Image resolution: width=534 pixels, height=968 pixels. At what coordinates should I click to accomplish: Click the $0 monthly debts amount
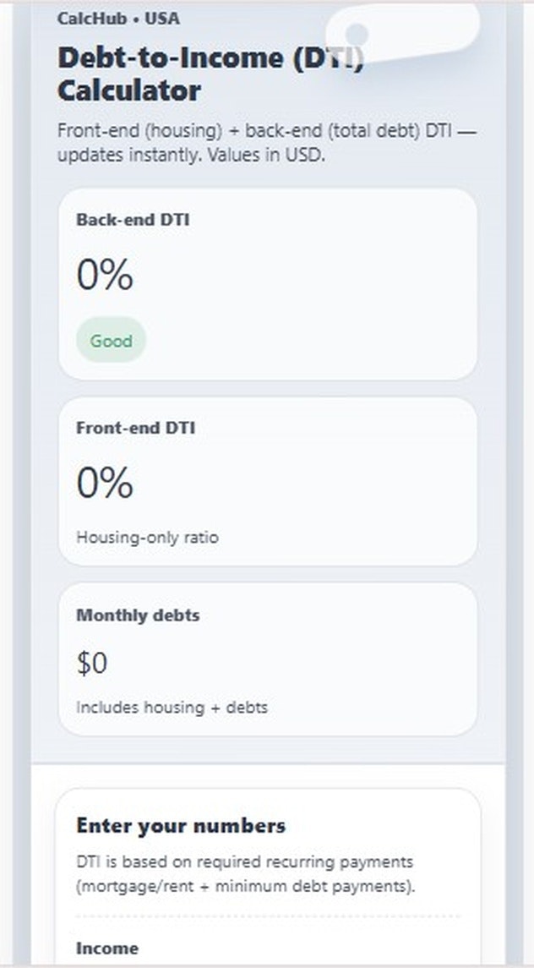(x=93, y=663)
